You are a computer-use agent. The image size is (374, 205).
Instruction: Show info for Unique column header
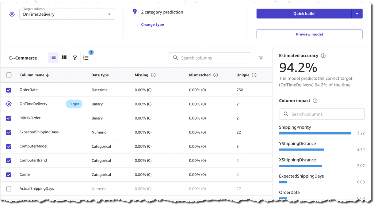tap(254, 75)
